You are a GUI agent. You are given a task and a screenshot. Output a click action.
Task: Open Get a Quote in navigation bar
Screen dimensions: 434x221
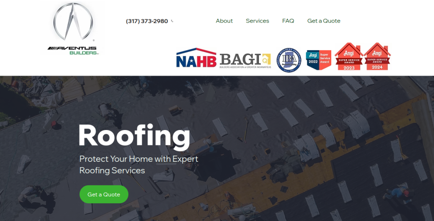[x=324, y=21]
